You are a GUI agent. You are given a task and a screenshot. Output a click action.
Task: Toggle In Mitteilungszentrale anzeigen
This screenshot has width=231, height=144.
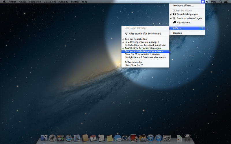145,42
